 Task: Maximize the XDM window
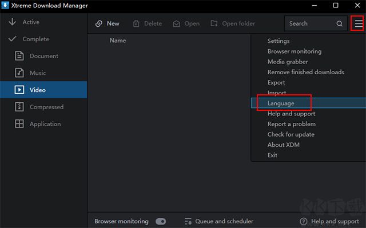pyautogui.click(x=336, y=5)
